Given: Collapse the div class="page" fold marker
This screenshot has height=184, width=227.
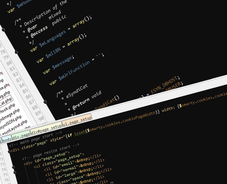Looking at the screenshot, I should click(x=9, y=151).
